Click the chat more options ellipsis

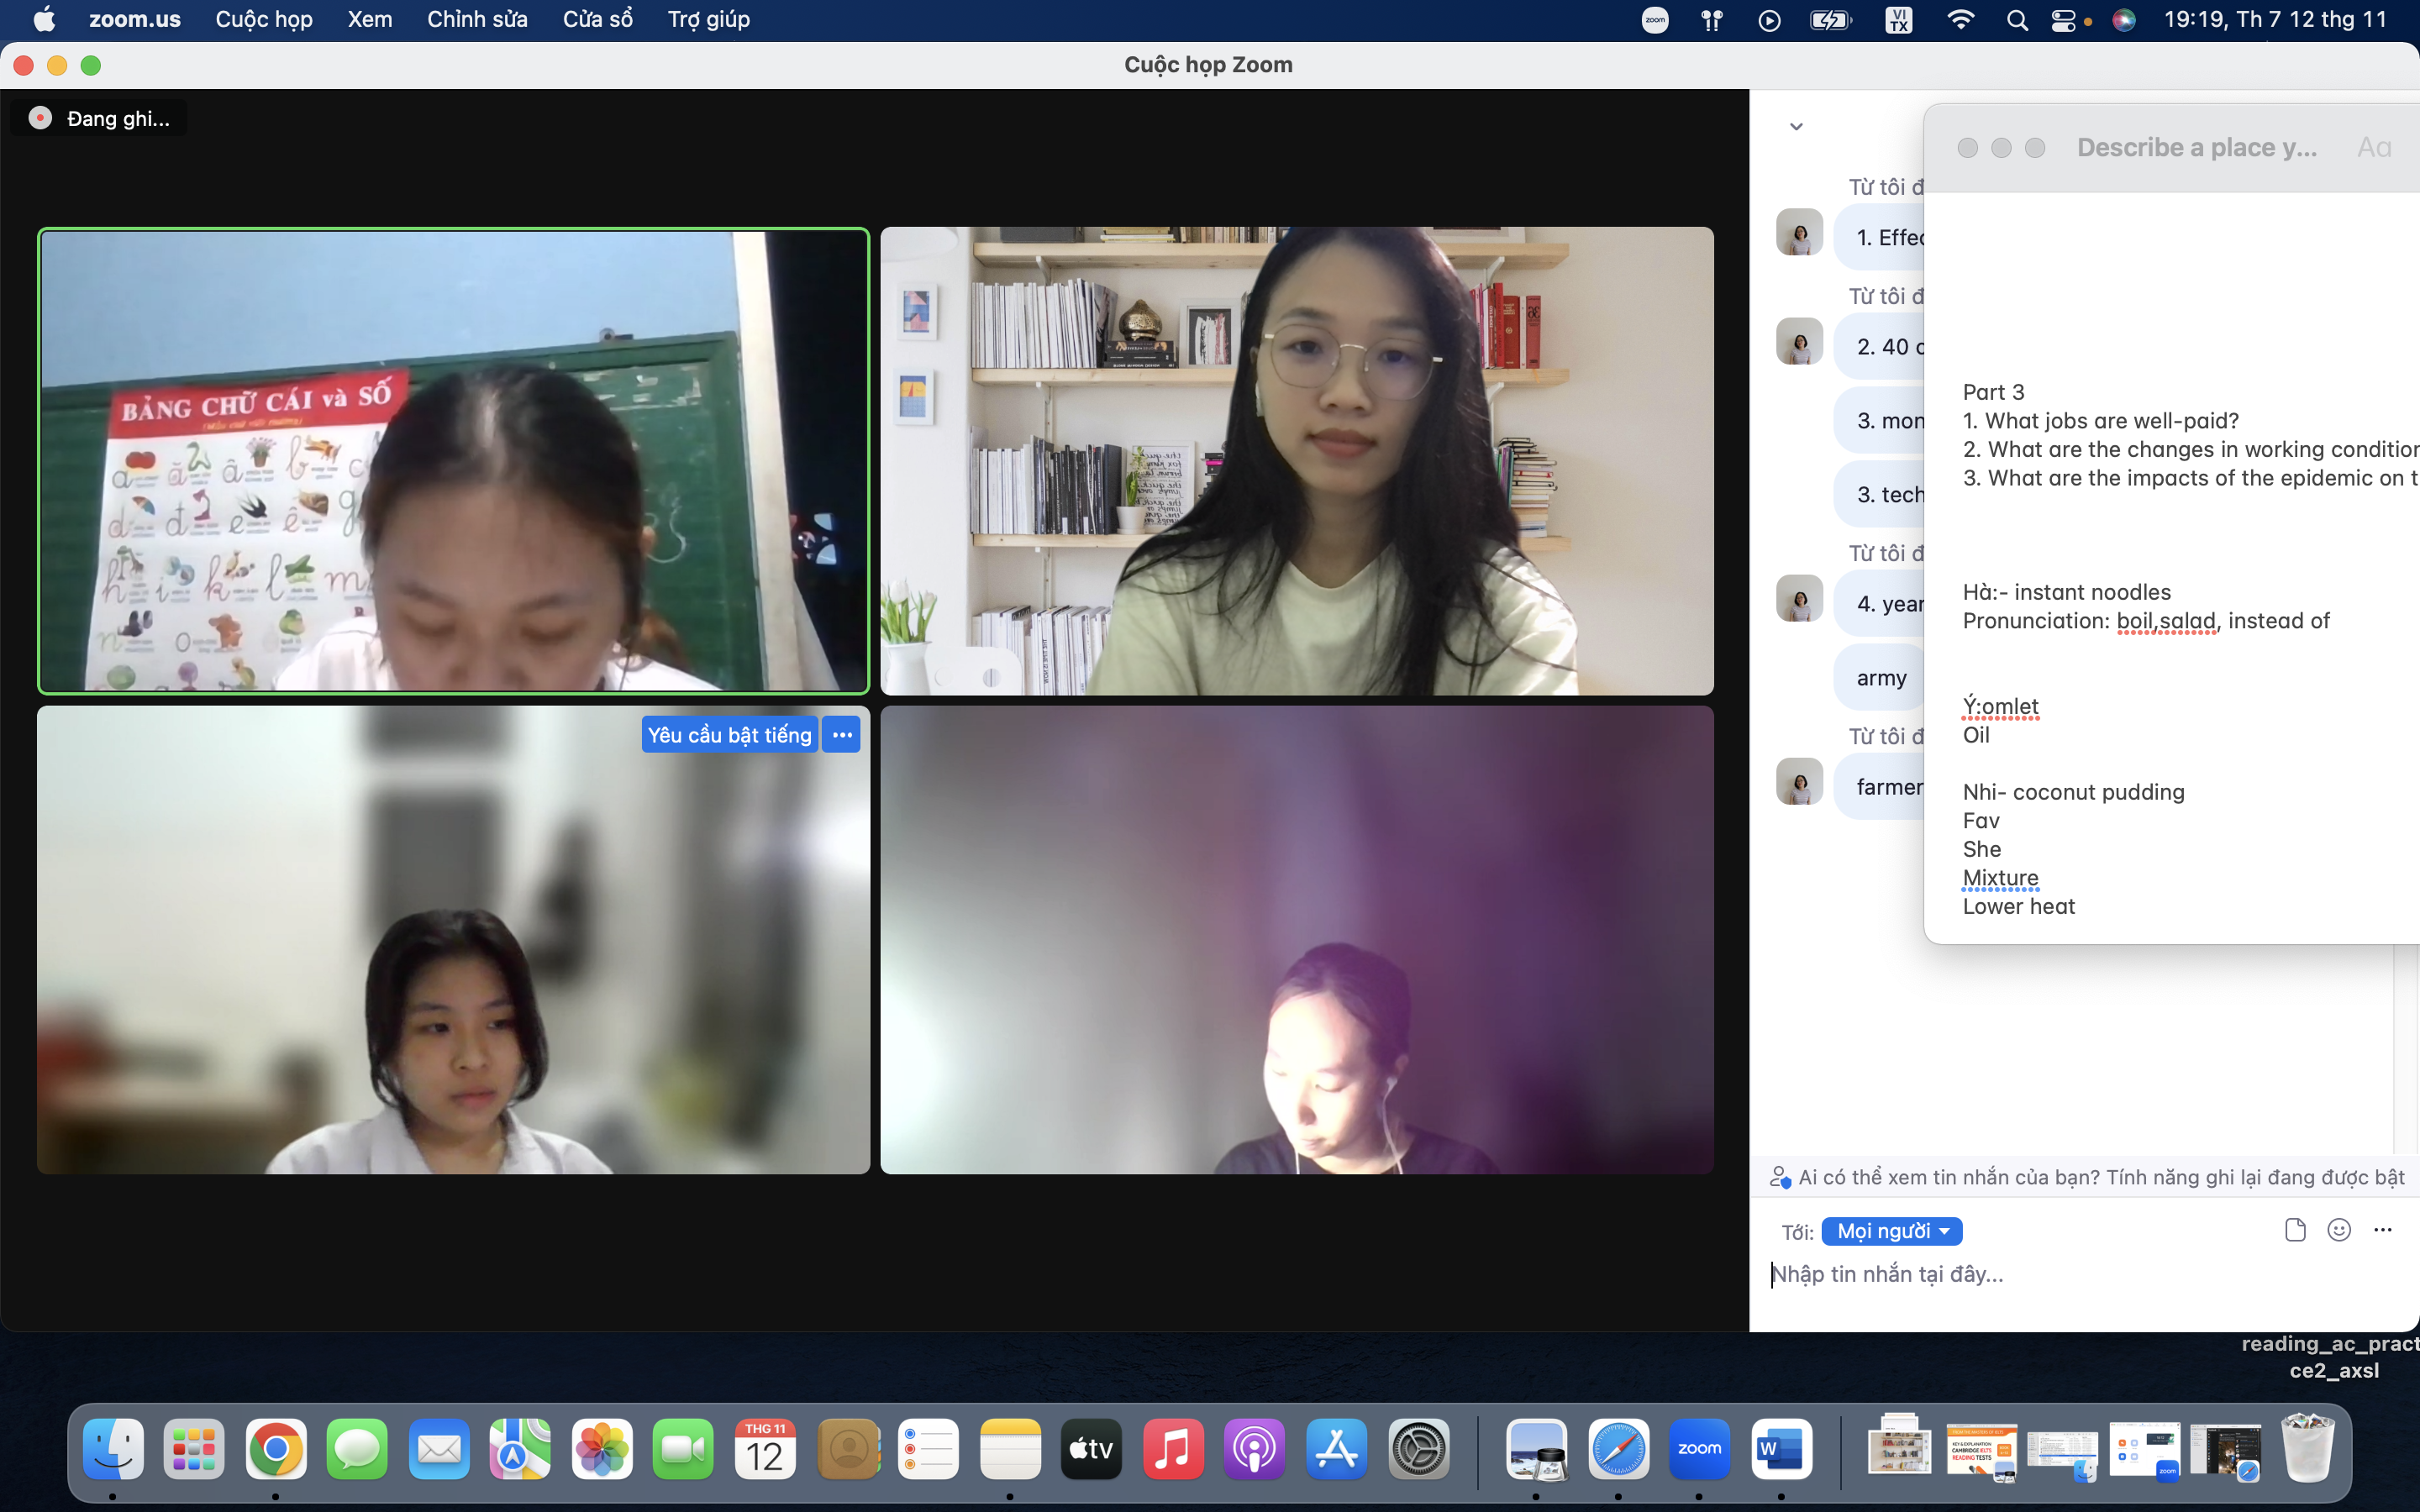2383,1230
